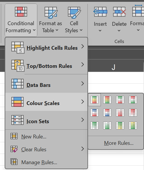Click the Format as Table icon
This screenshot has height=170, width=144.
[x=51, y=13]
